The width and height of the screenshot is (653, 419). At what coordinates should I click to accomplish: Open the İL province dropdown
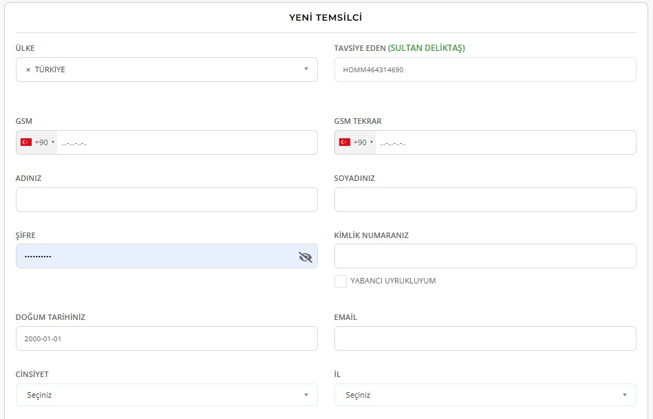click(624, 395)
